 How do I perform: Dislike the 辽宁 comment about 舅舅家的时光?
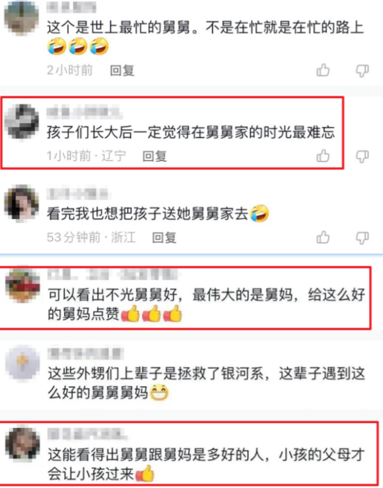(x=363, y=156)
